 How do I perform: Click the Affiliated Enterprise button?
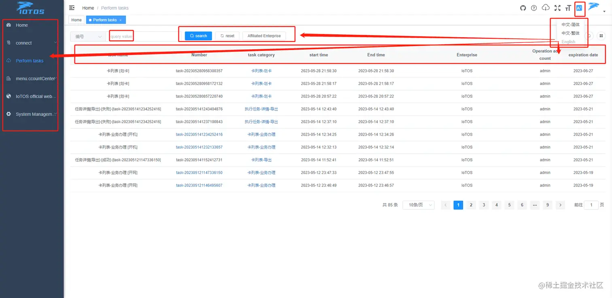[x=264, y=36]
